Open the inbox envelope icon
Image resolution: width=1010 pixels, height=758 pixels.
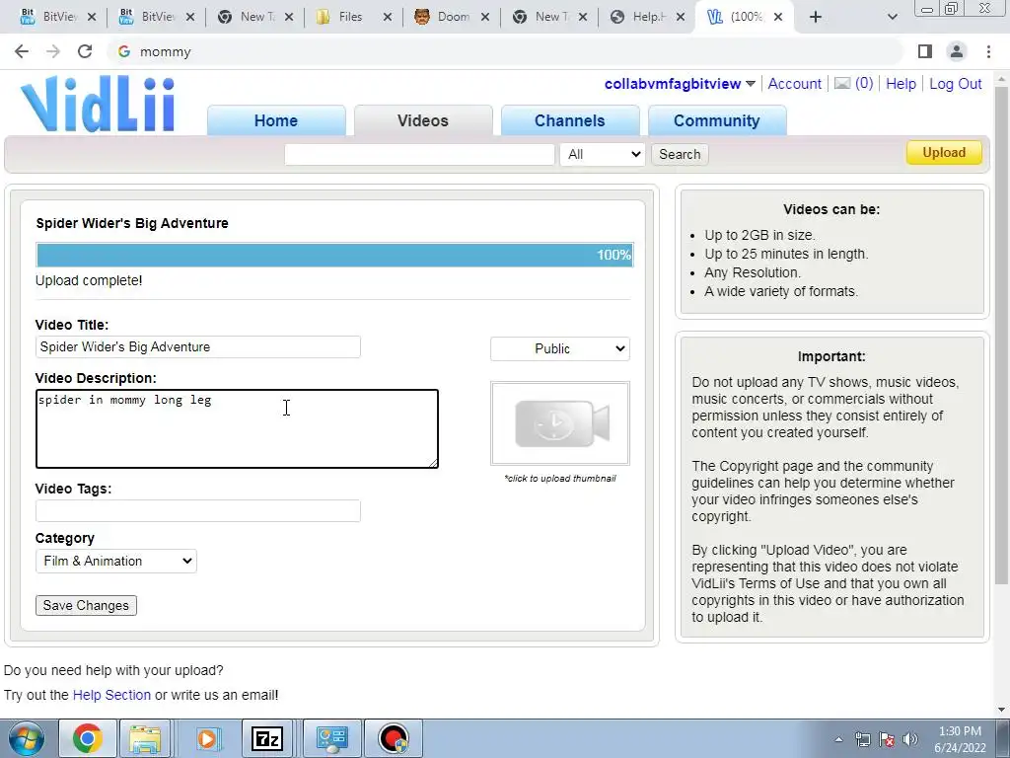tap(842, 83)
